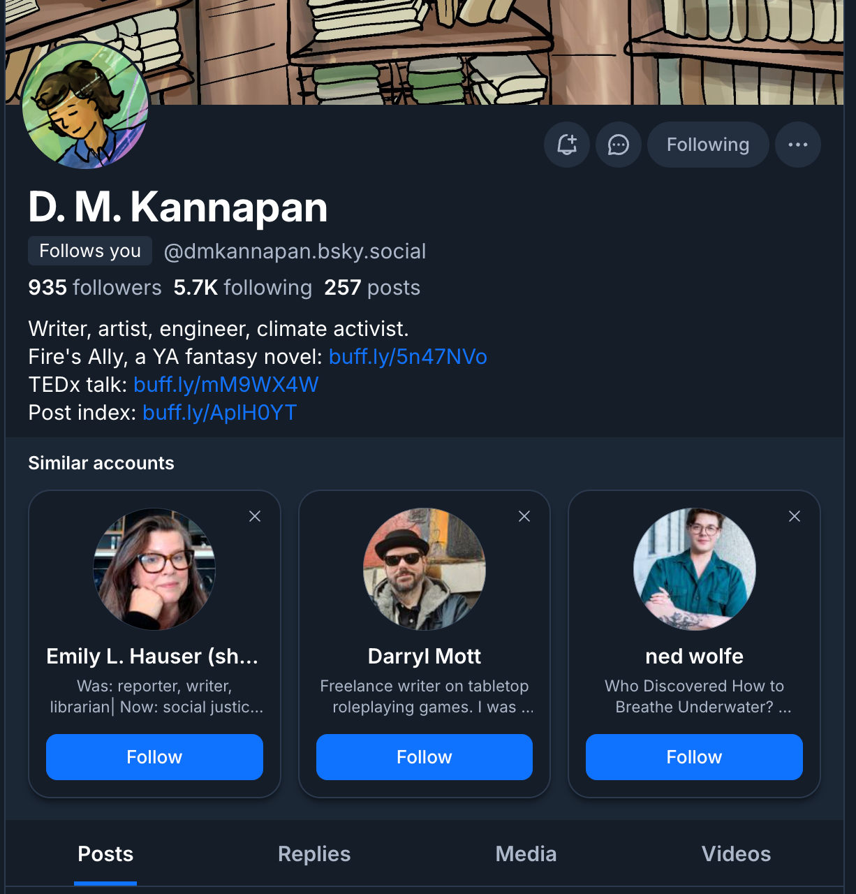Dismiss ned wolfe suggestion card

795,516
